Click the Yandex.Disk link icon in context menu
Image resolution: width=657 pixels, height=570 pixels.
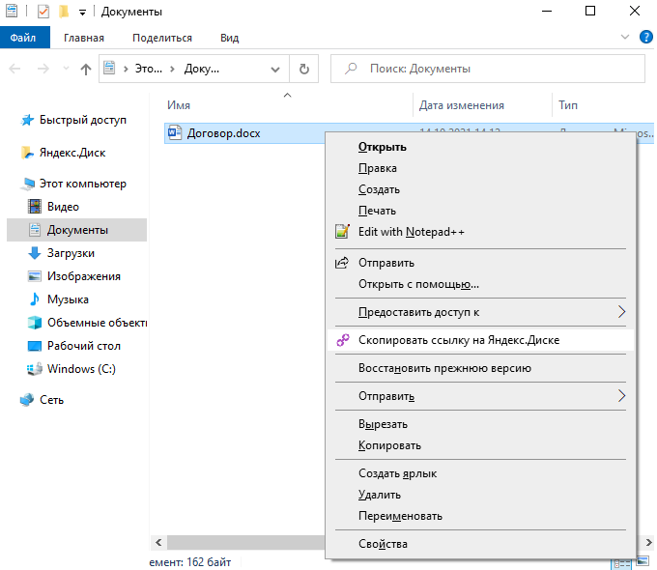[341, 340]
